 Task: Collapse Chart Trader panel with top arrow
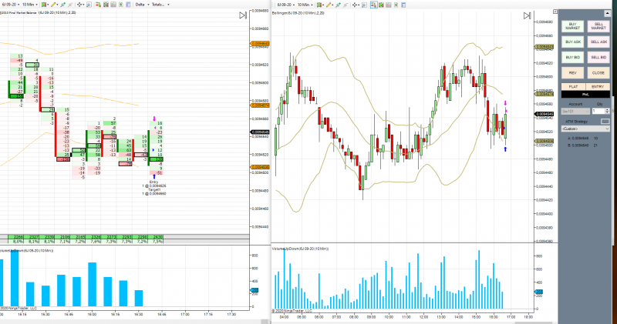tap(607, 13)
